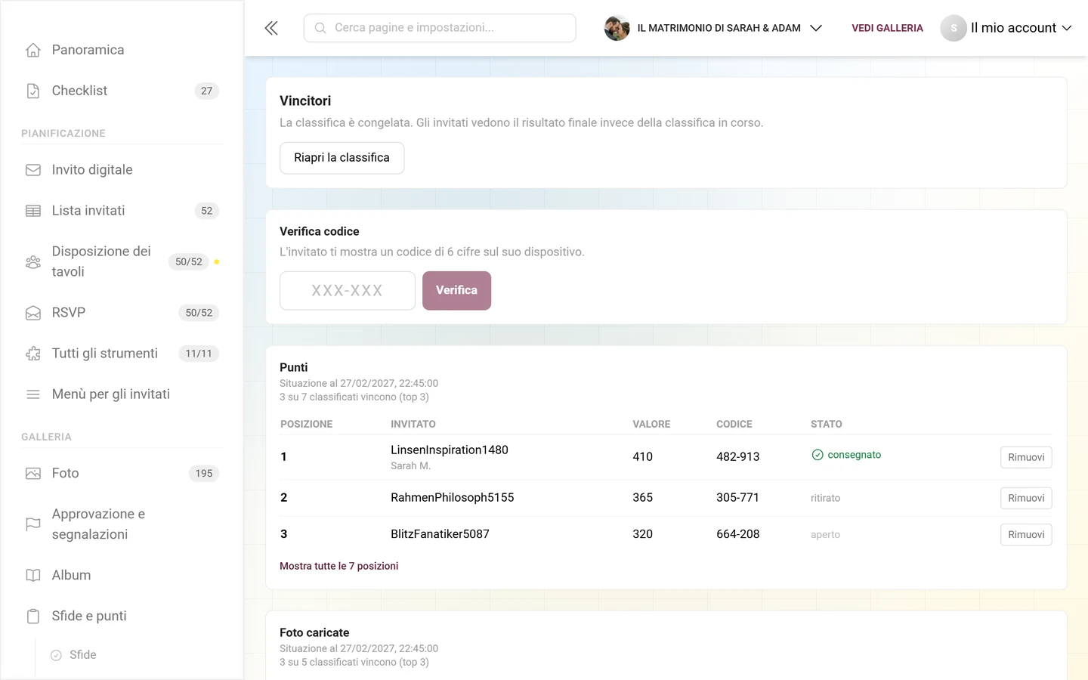Viewport: 1088px width, 680px height.
Task: Collapse the sidebar with the double-chevron icon
Action: 271,28
